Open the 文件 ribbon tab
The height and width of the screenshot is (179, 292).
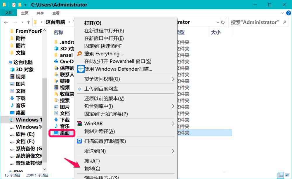click(x=8, y=13)
